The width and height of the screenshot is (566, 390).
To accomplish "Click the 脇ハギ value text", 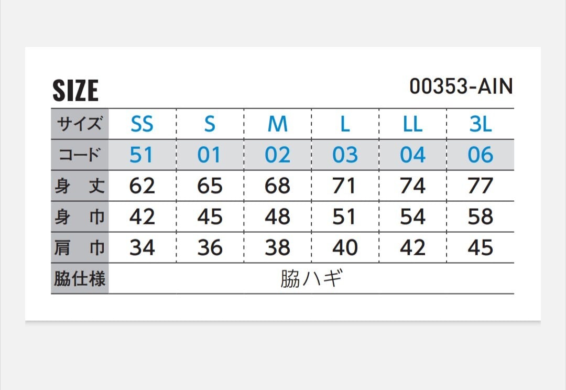I will point(311,279).
